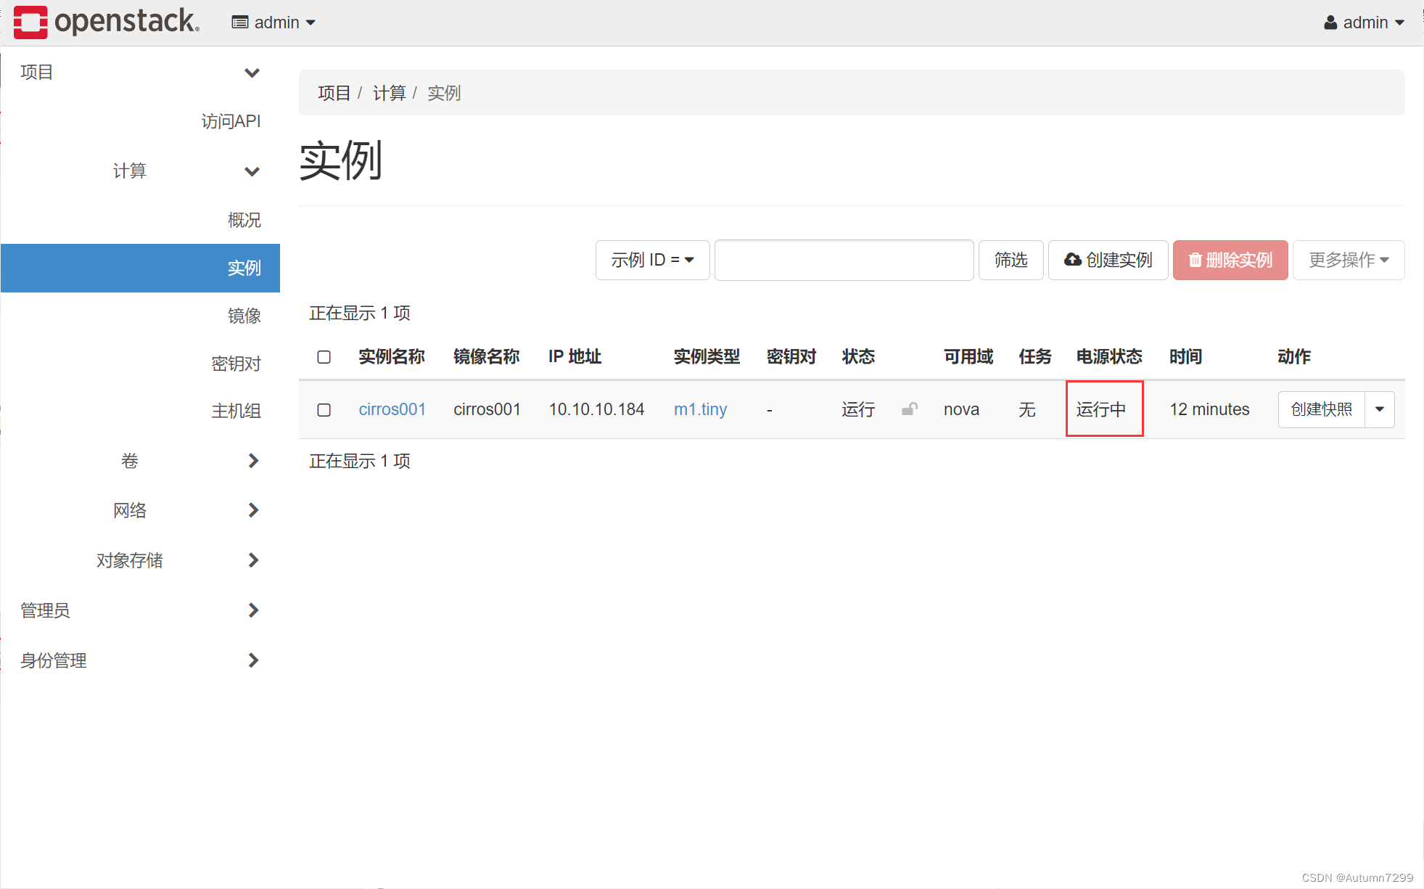Click the 电源状态 column header
This screenshot has width=1424, height=889.
pyautogui.click(x=1109, y=356)
